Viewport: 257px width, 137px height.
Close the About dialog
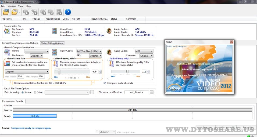click(231, 42)
